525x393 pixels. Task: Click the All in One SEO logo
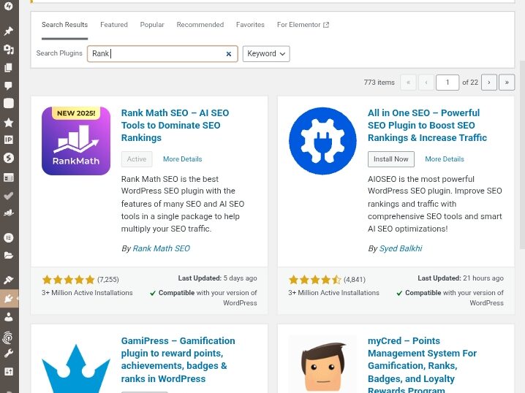pyautogui.click(x=322, y=141)
